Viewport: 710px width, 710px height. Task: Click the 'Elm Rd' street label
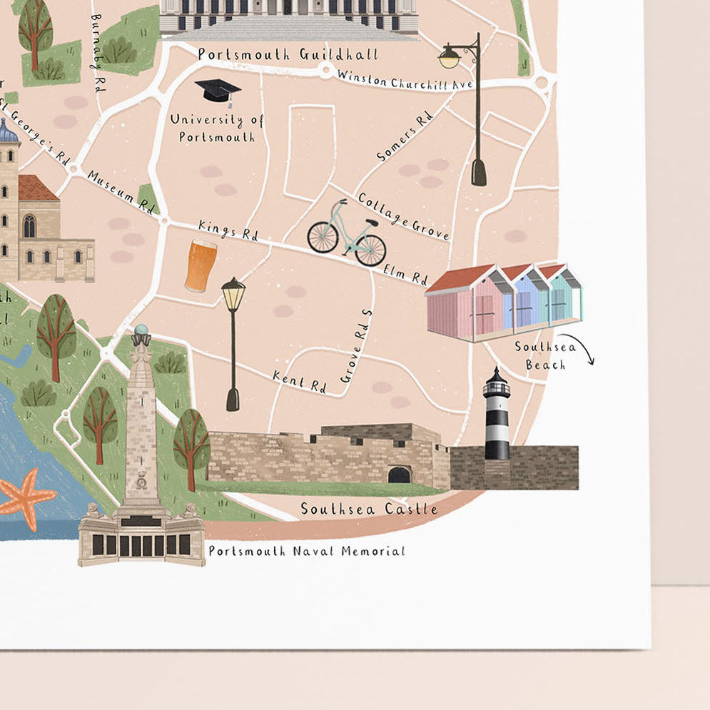point(405,275)
